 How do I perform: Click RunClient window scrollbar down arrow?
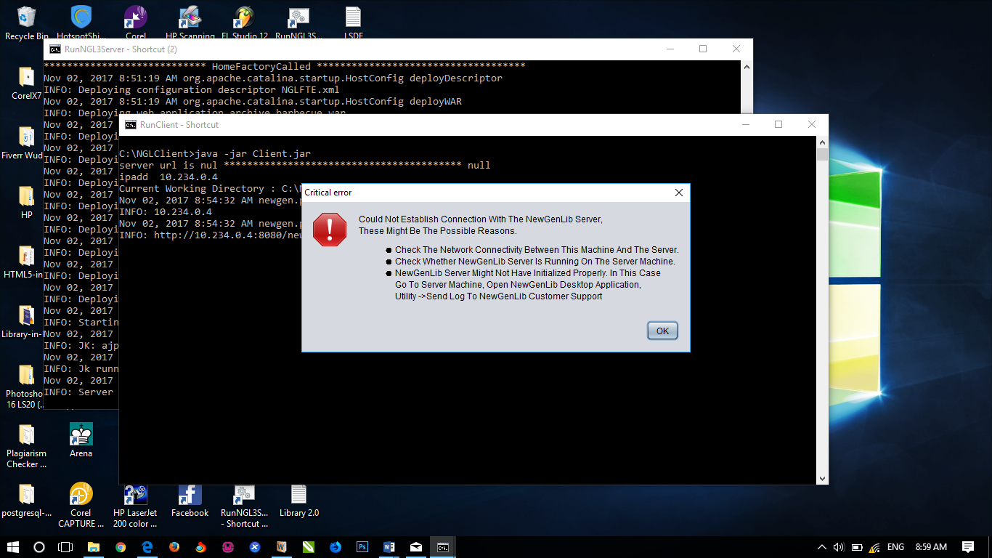pyautogui.click(x=822, y=478)
